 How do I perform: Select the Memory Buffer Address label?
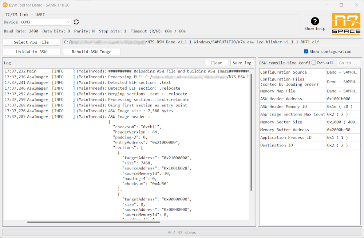[x=285, y=130]
